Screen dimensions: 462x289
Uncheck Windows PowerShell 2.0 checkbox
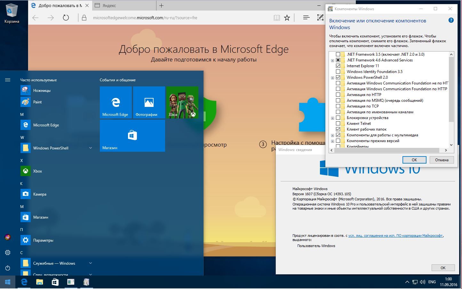338,77
